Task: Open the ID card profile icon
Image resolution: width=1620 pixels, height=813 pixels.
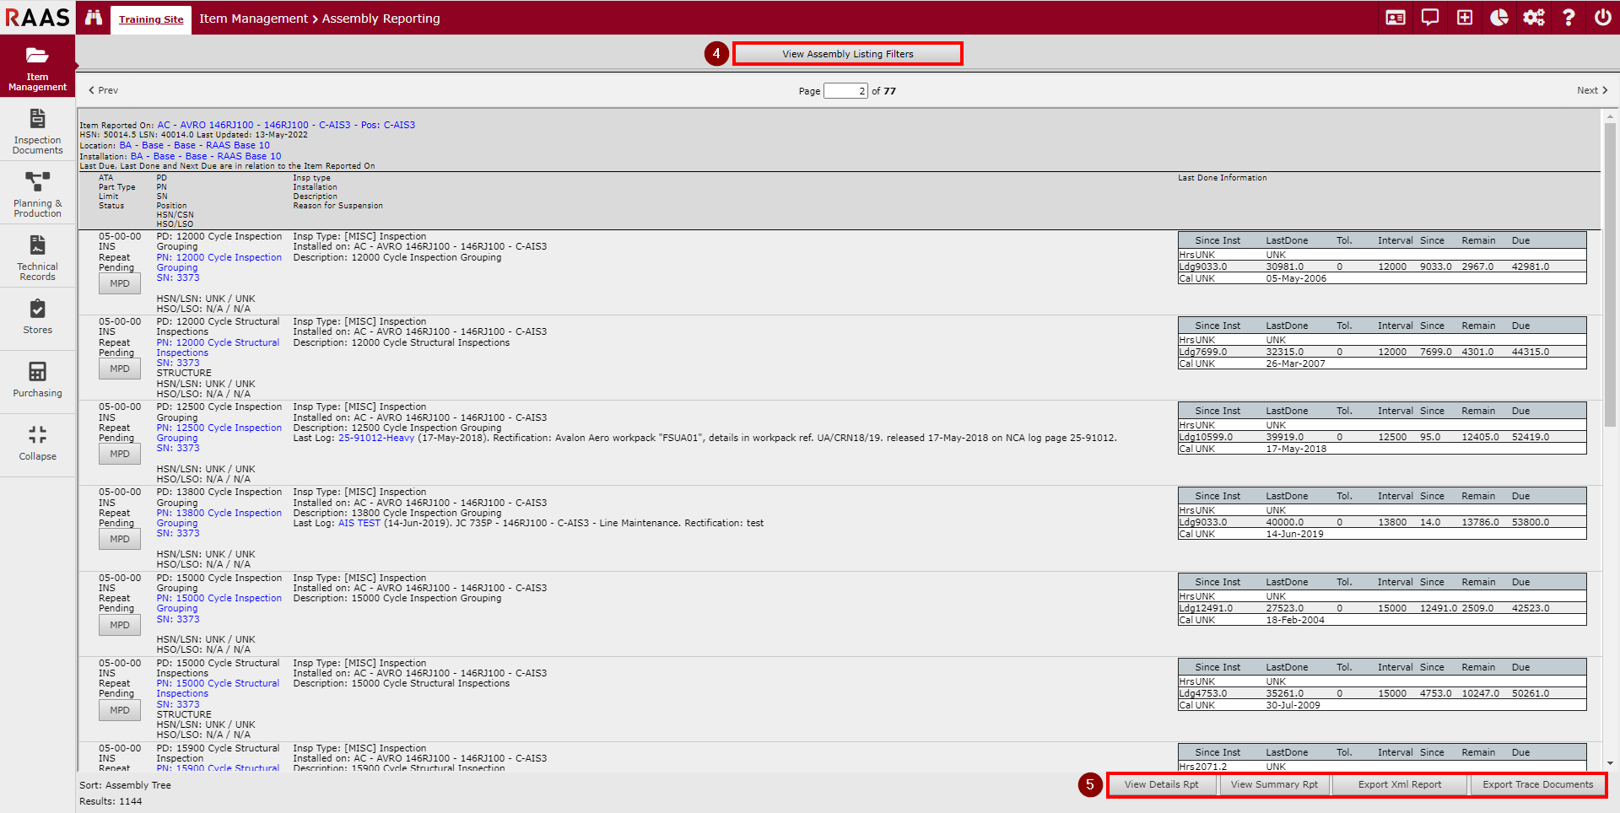Action: pyautogui.click(x=1396, y=18)
